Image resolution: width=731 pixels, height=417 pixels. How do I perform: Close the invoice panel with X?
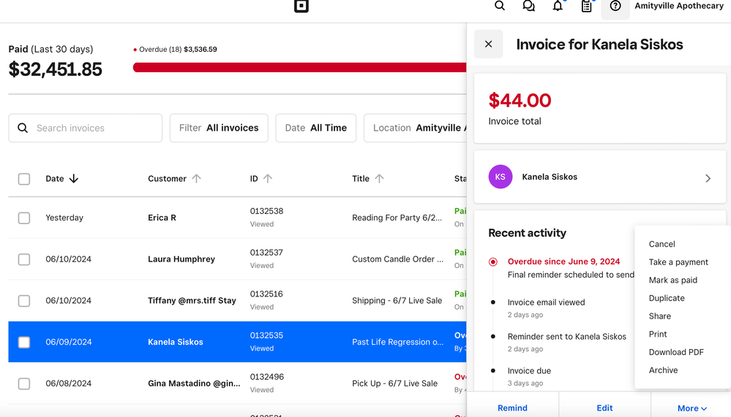(x=488, y=45)
